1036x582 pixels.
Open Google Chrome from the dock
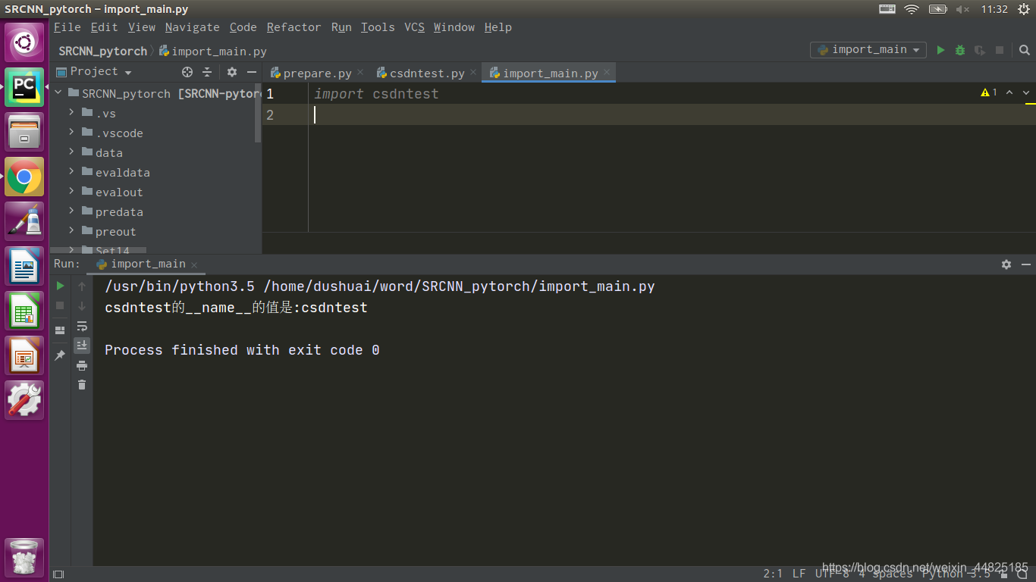24,177
